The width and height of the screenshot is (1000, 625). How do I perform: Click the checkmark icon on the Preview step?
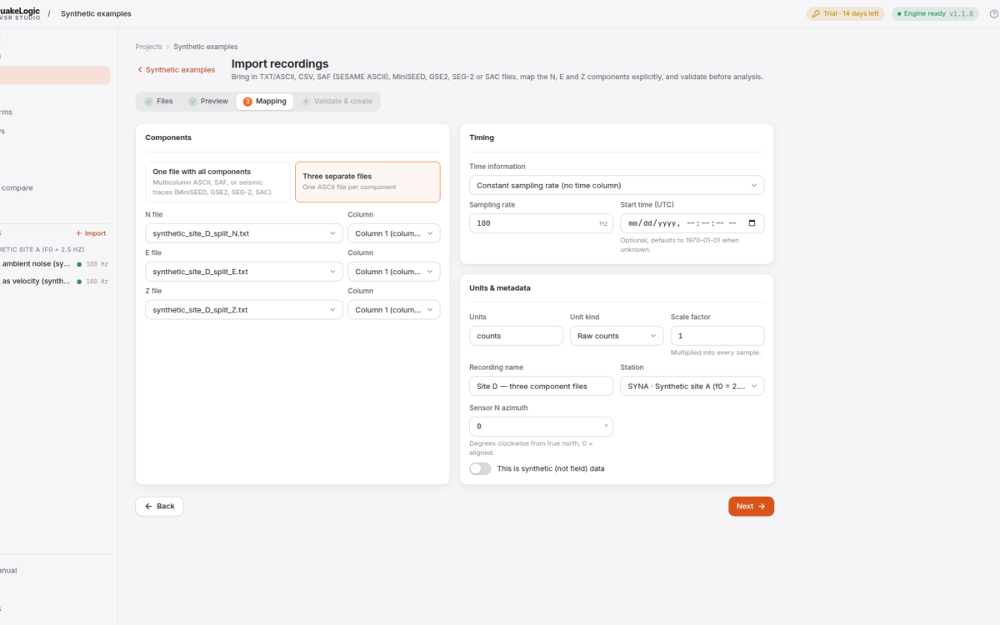192,102
